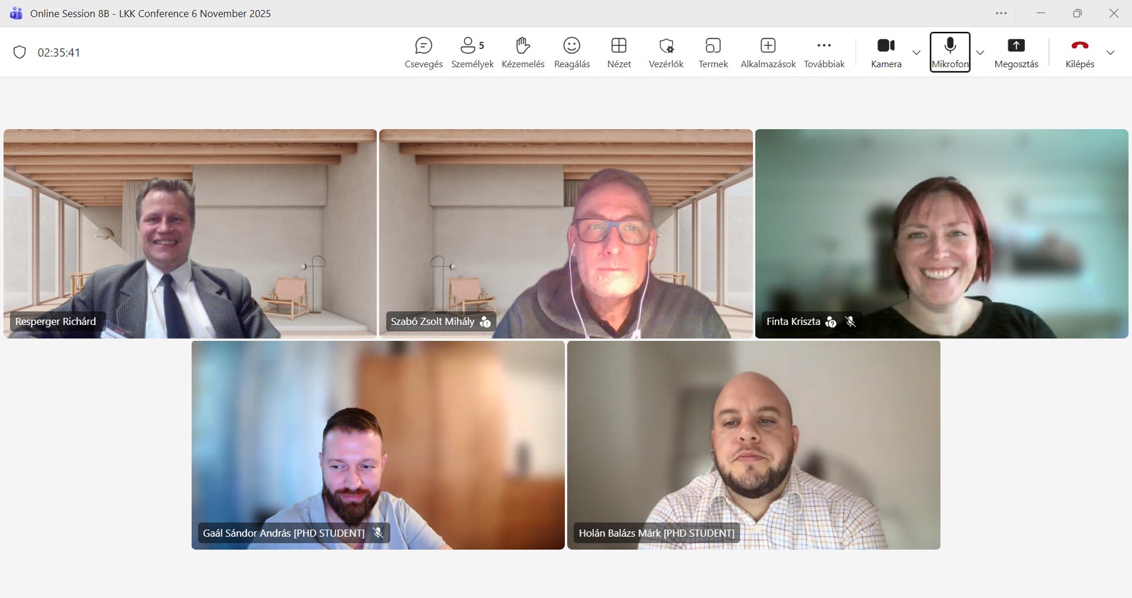Leave the meeting with Kilépés
1132x598 pixels.
pyautogui.click(x=1079, y=52)
